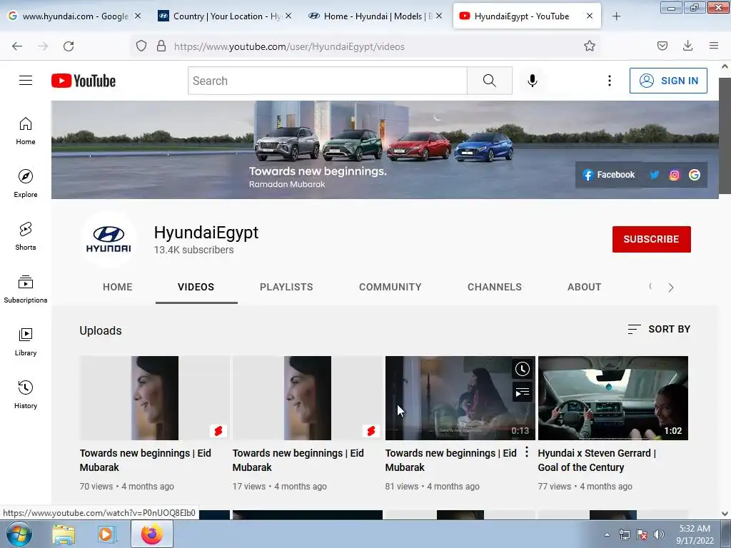The height and width of the screenshot is (548, 731).
Task: Open the Twitter link on the banner
Action: pos(655,175)
